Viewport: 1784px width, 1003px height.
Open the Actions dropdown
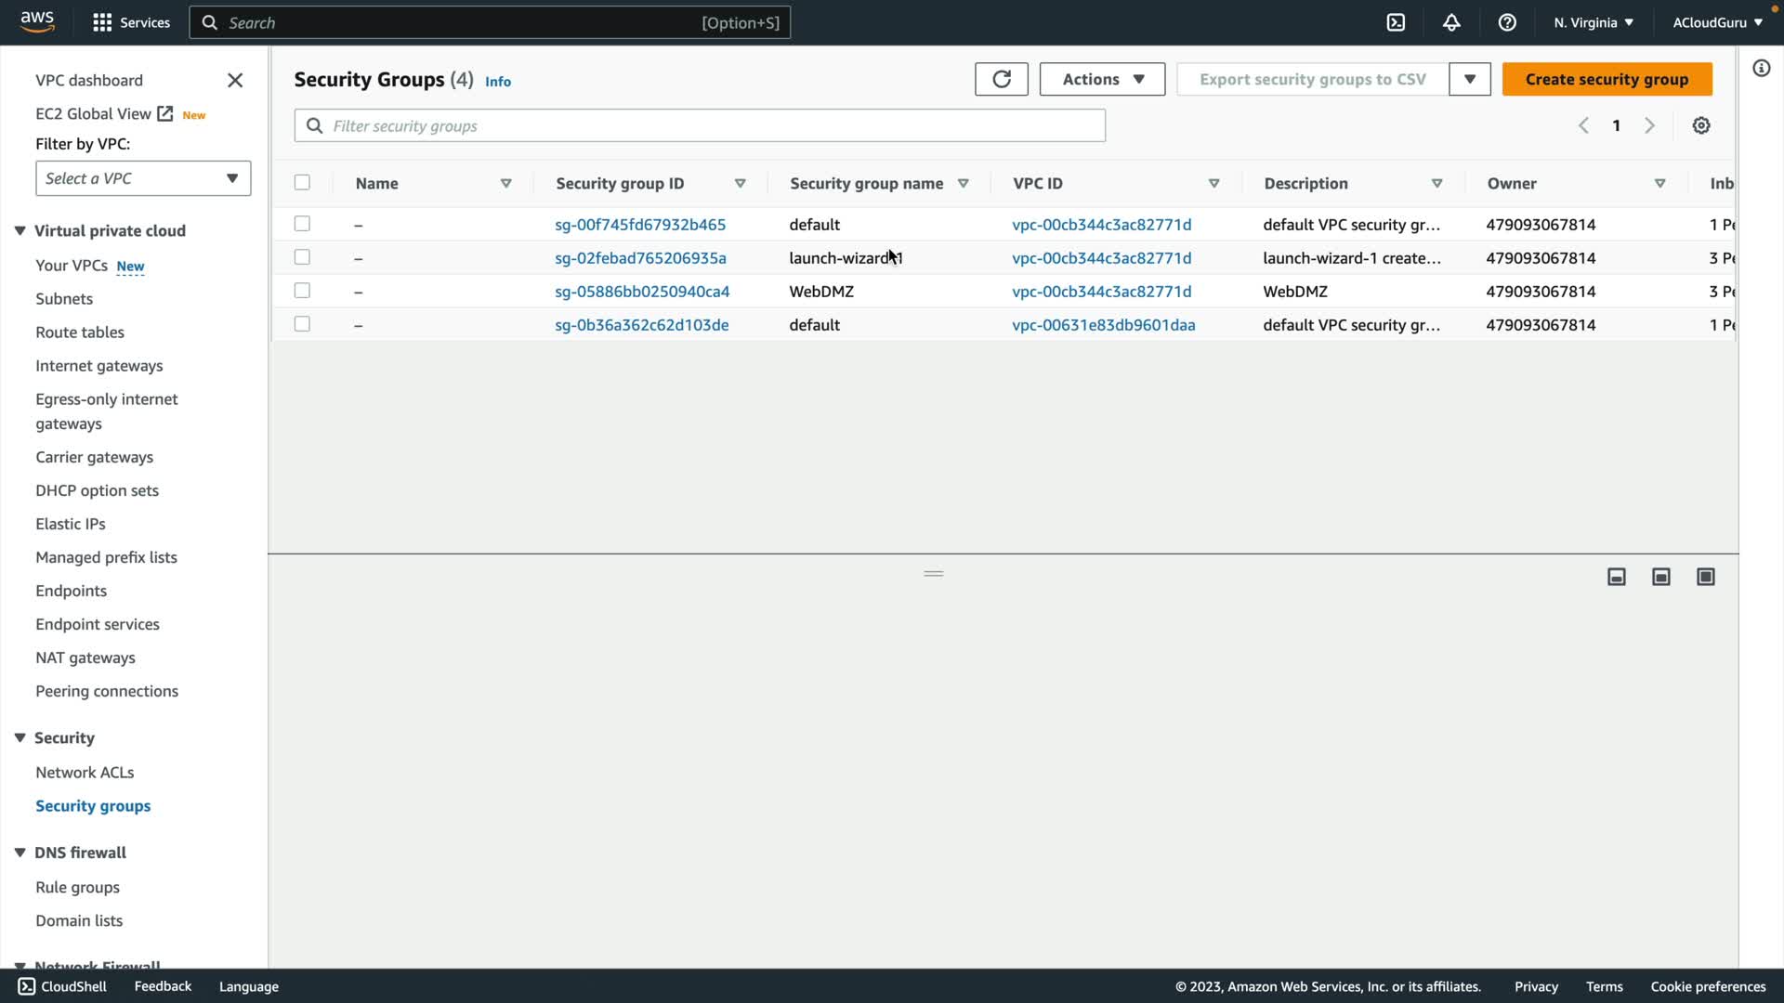point(1102,79)
